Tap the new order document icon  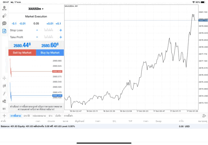pos(4,31)
